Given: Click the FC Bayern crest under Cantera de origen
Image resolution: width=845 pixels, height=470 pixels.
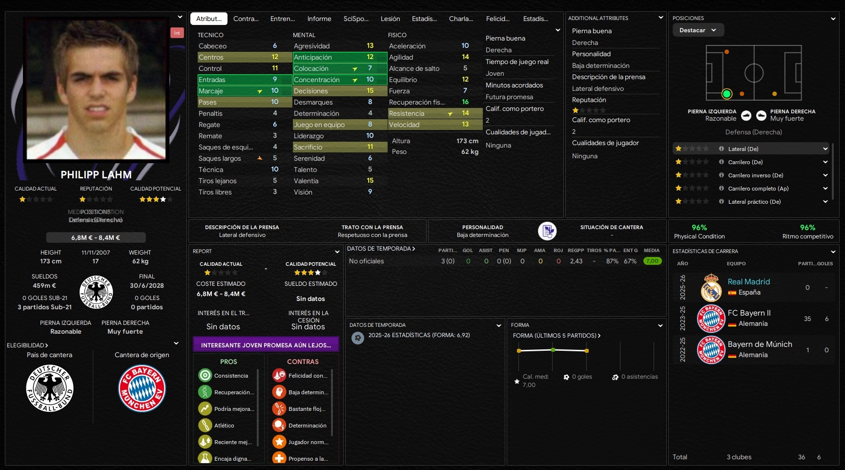Looking at the screenshot, I should coord(142,388).
